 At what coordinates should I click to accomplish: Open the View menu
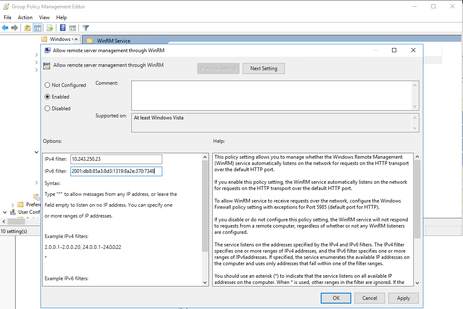click(x=44, y=18)
